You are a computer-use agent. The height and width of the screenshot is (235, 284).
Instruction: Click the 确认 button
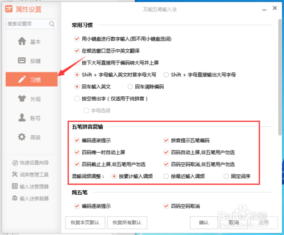click(x=204, y=223)
